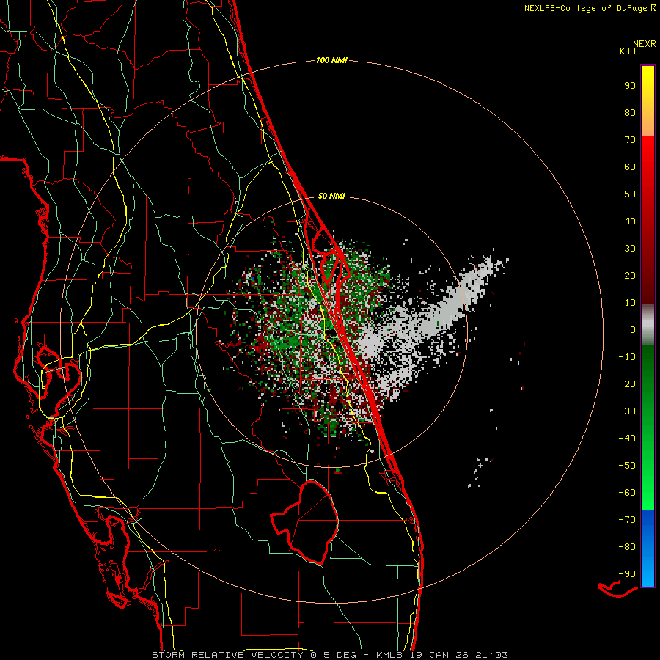Click the "0" value on the velocity scale
The width and height of the screenshot is (660, 660).
click(633, 330)
